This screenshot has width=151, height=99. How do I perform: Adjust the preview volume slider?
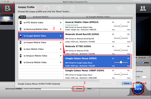(x=143, y=63)
